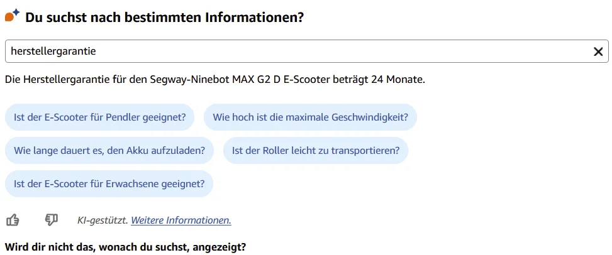Click the orange AI sparkle icon

coord(12,16)
